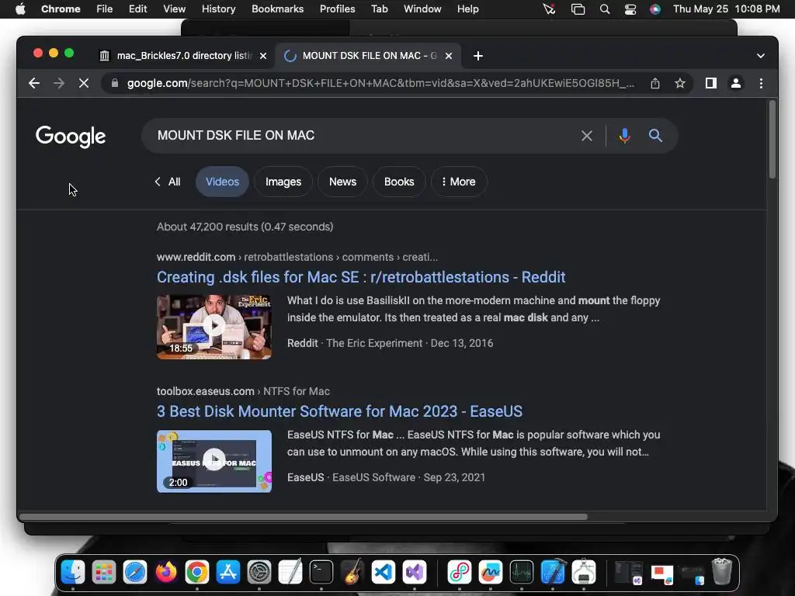Screen dimensions: 795x596
Task: Click the Siri icon in menu bar
Action: coord(655,9)
